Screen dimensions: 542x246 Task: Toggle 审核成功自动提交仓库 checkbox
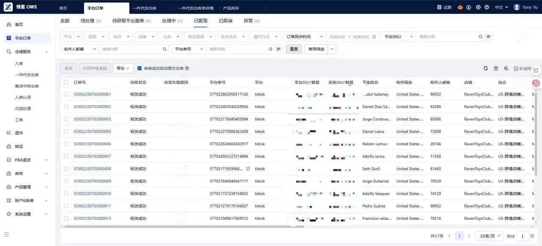click(139, 68)
